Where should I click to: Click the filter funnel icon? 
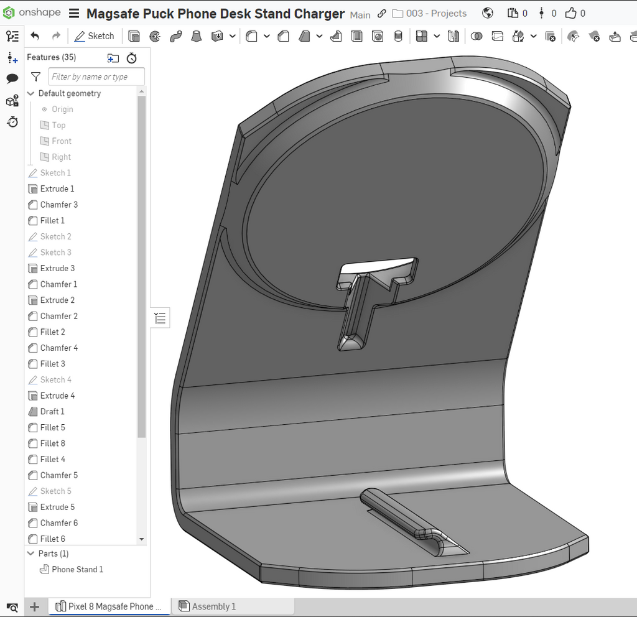35,77
